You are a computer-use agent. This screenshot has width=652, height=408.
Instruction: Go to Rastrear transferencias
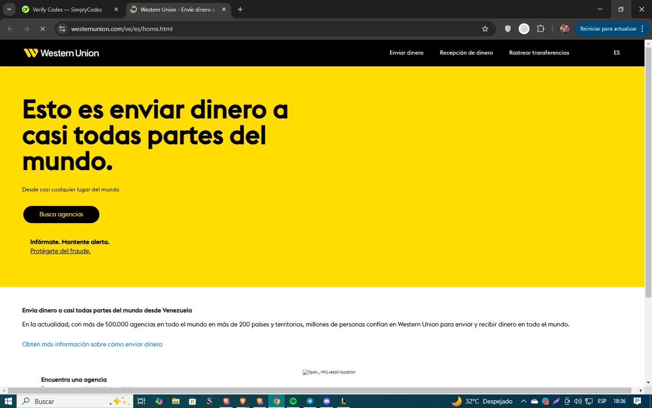click(x=539, y=53)
